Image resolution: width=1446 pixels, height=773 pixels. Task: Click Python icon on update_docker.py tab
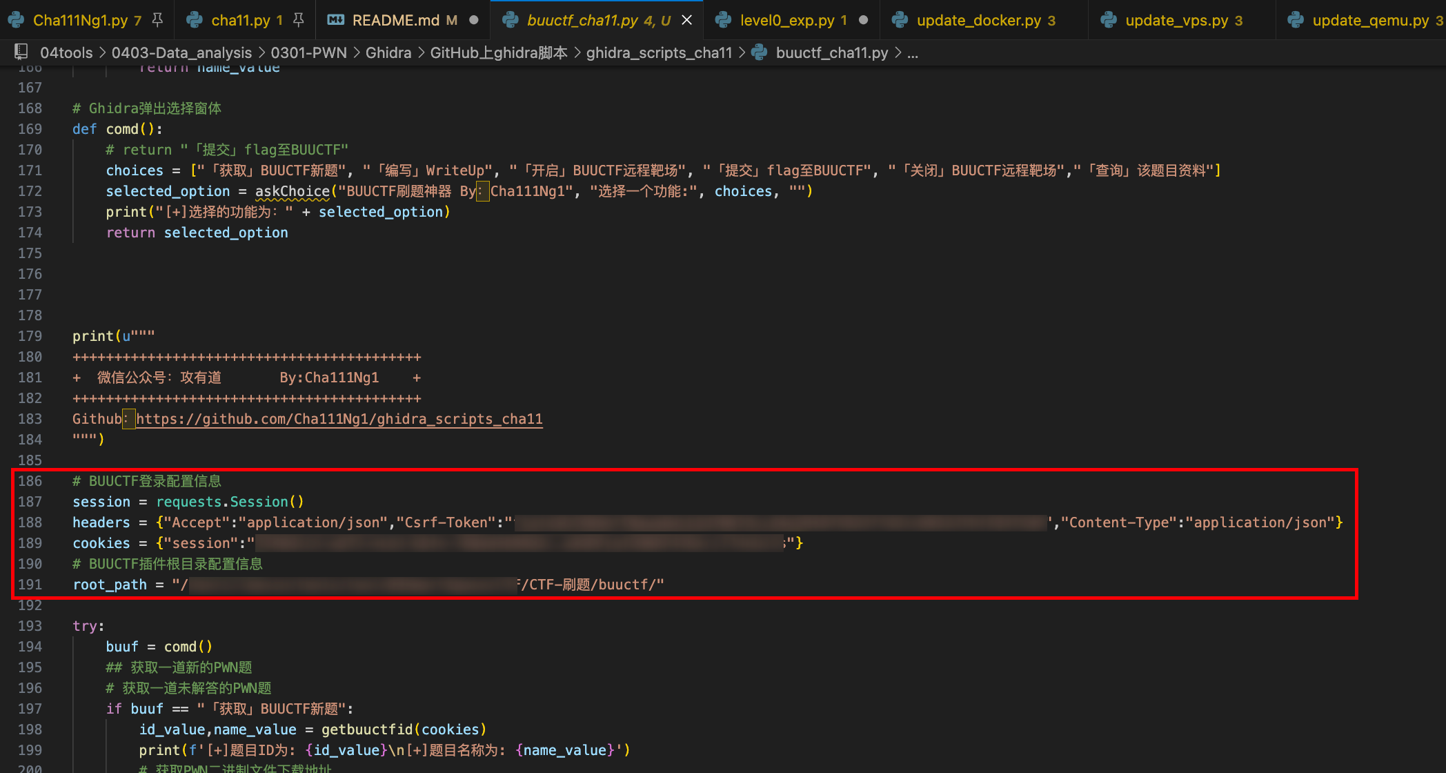click(x=900, y=20)
